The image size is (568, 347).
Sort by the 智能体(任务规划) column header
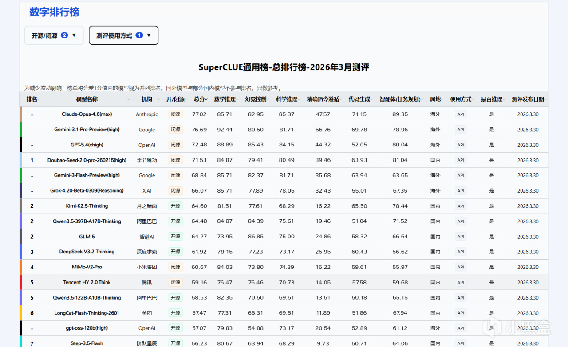click(400, 99)
